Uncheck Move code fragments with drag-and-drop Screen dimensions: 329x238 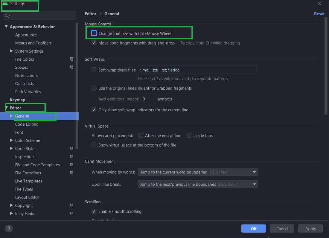pos(94,43)
